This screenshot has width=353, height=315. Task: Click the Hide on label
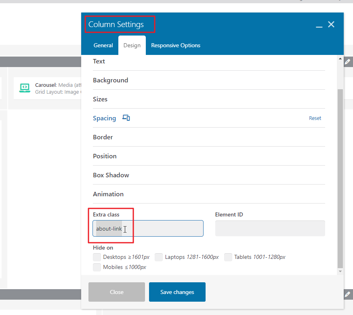click(103, 248)
